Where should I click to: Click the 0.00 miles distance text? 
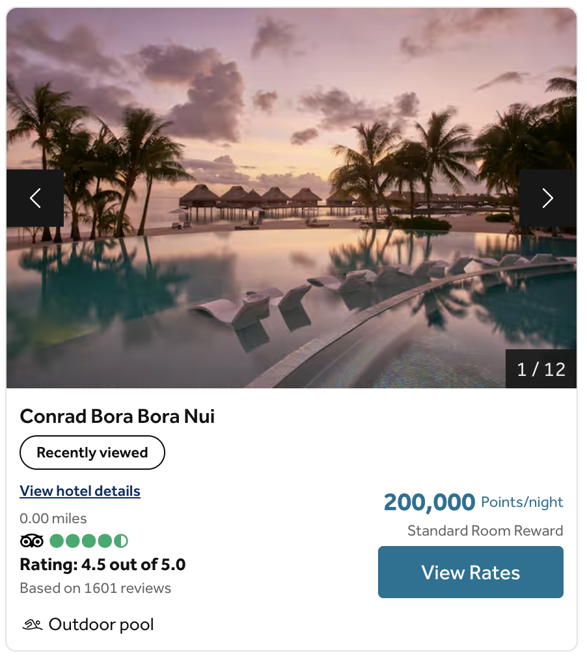[53, 519]
